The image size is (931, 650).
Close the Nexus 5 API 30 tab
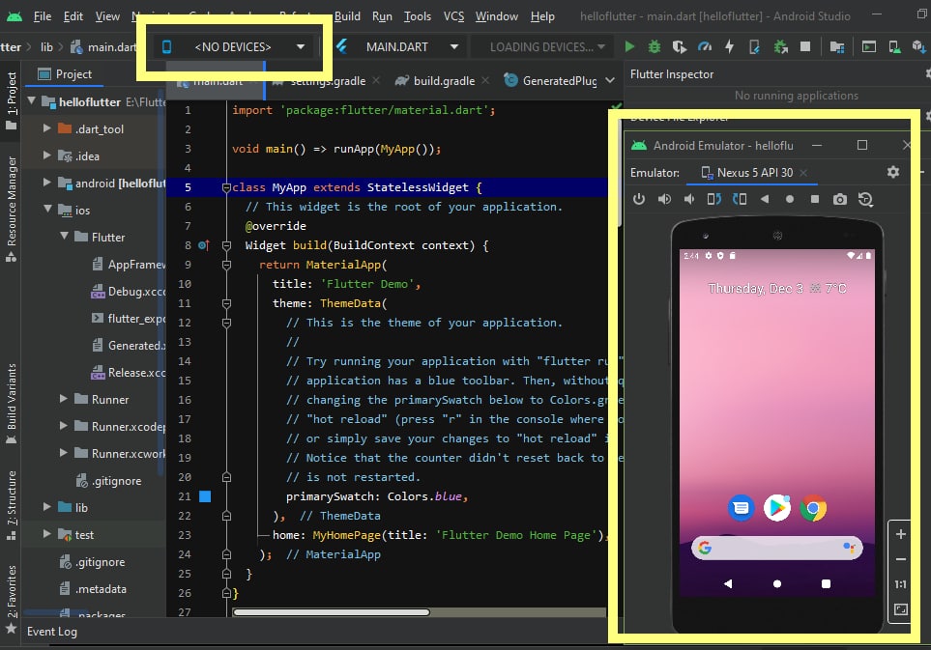point(803,173)
